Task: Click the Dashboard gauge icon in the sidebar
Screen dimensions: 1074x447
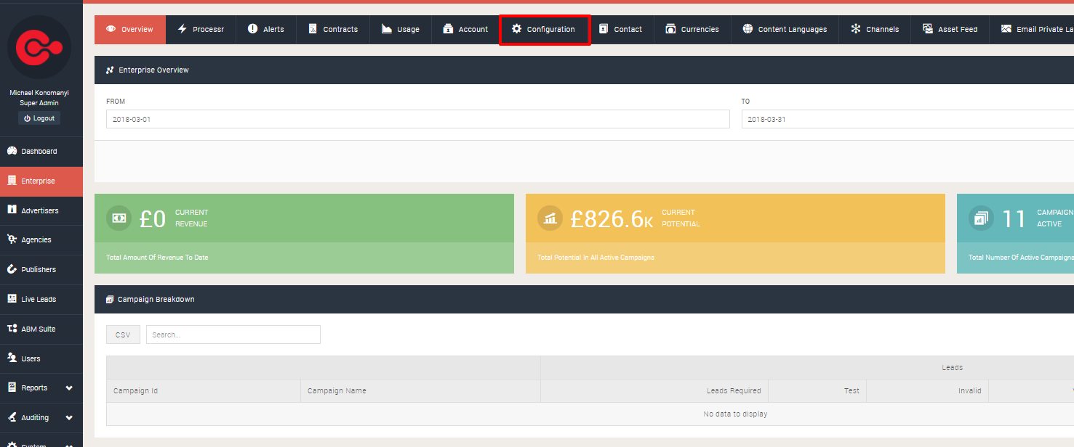Action: 12,151
